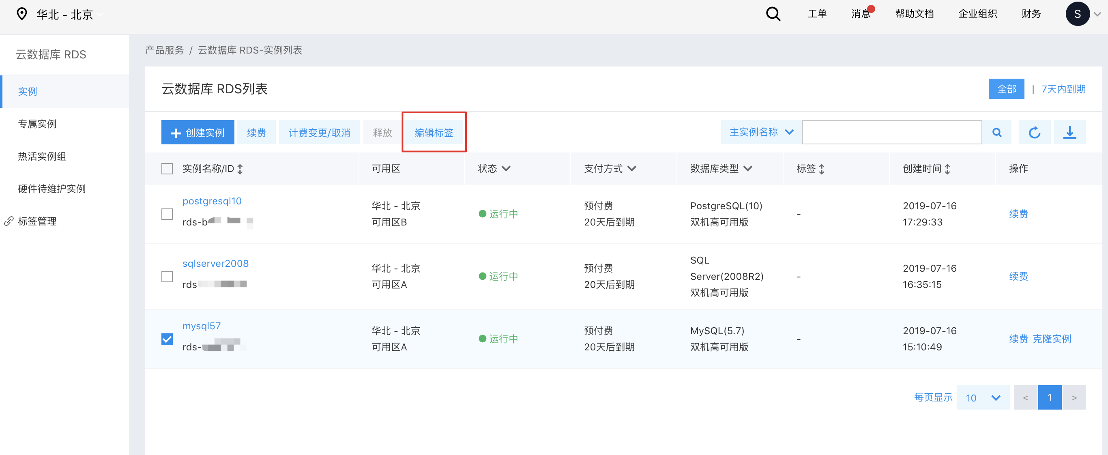
Task: Click the download export icon
Action: [1069, 133]
